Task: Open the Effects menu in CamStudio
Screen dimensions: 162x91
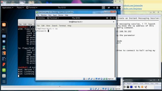Action: tap(147, 83)
